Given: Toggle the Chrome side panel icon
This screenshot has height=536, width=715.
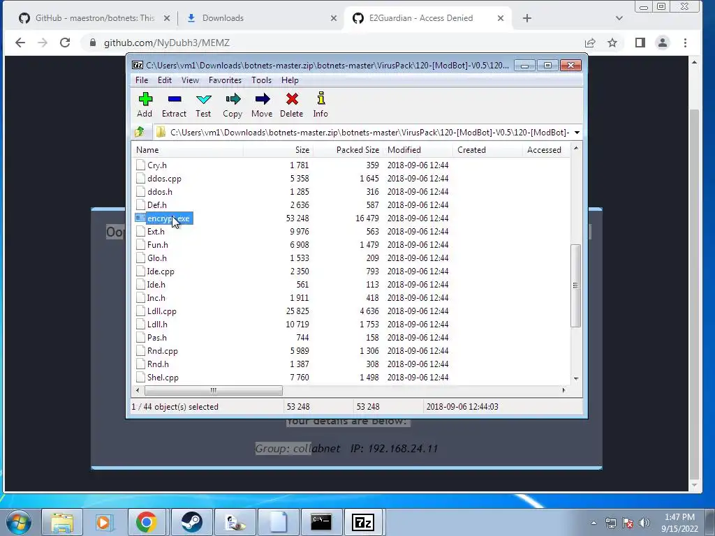Looking at the screenshot, I should (640, 43).
